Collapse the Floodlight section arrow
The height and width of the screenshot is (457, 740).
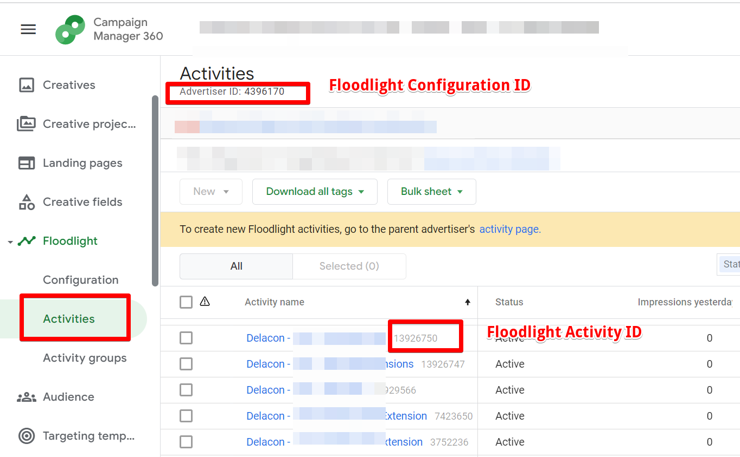(10, 242)
